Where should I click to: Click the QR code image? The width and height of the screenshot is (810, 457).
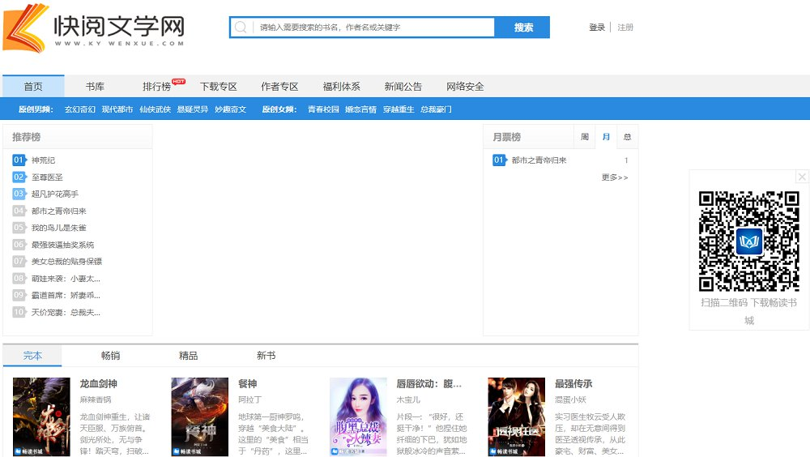click(748, 241)
